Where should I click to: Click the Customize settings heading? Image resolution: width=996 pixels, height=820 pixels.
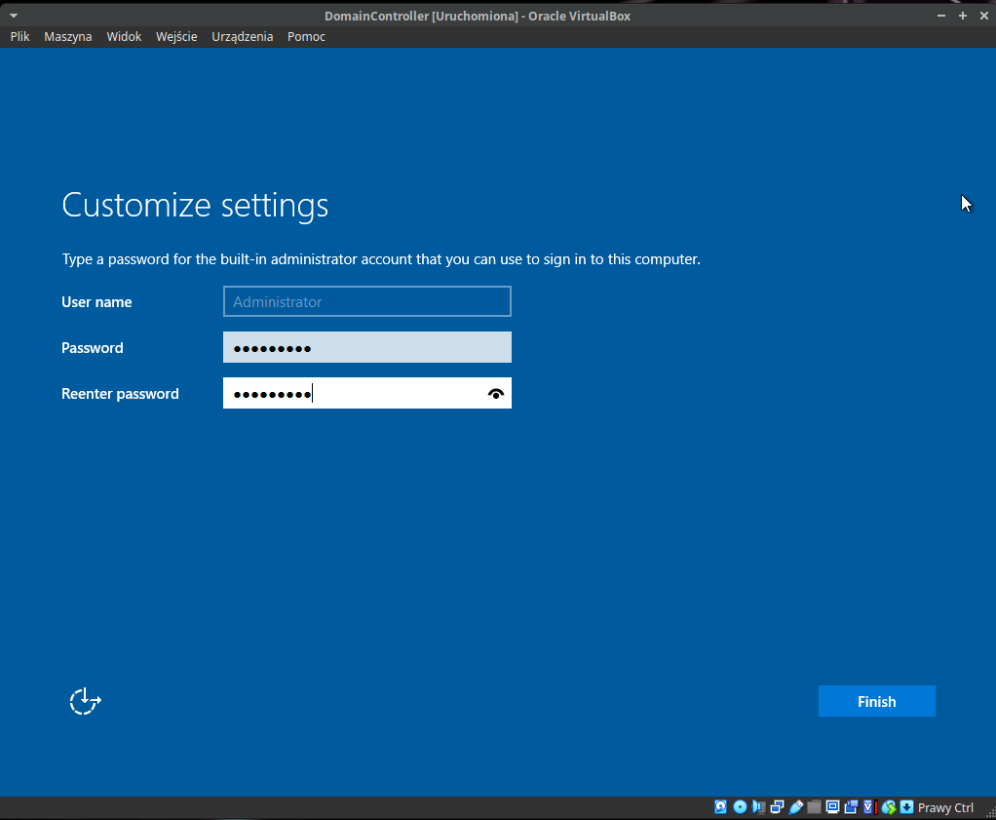click(195, 206)
